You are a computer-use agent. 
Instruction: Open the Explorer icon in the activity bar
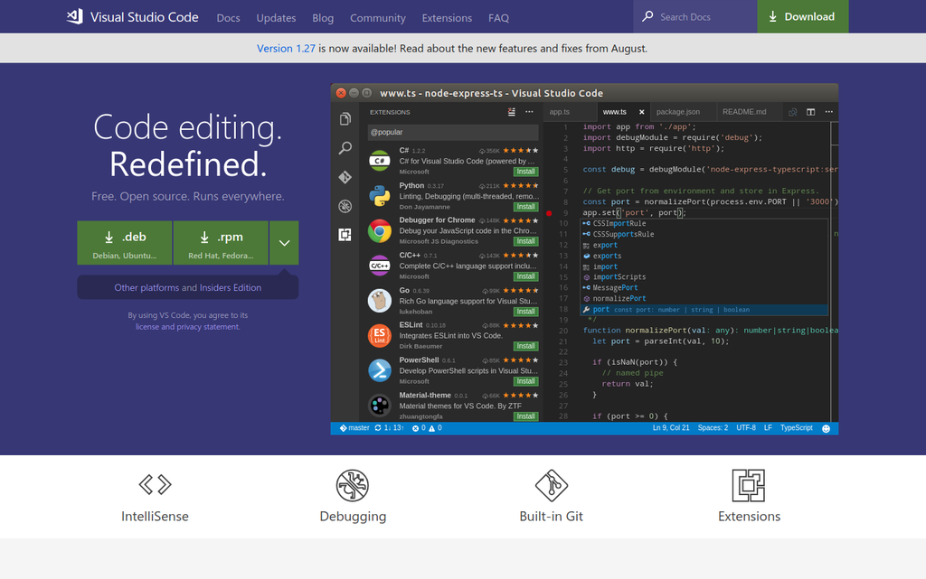345,117
